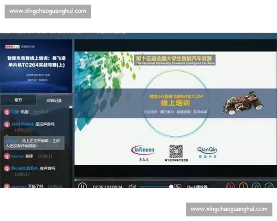The width and height of the screenshot is (277, 221).
Task: Click the blue lightbulb icon in player bar
Action: tap(256, 186)
